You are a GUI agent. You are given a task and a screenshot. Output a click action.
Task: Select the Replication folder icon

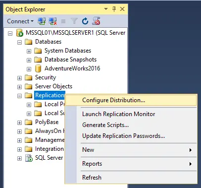[28, 95]
